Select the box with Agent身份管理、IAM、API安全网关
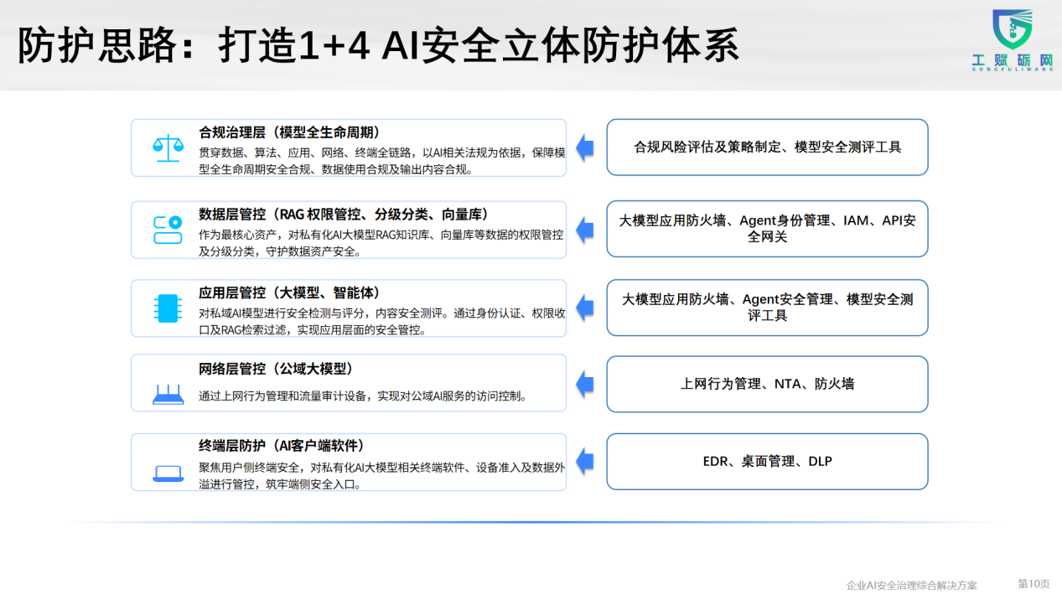 point(767,229)
